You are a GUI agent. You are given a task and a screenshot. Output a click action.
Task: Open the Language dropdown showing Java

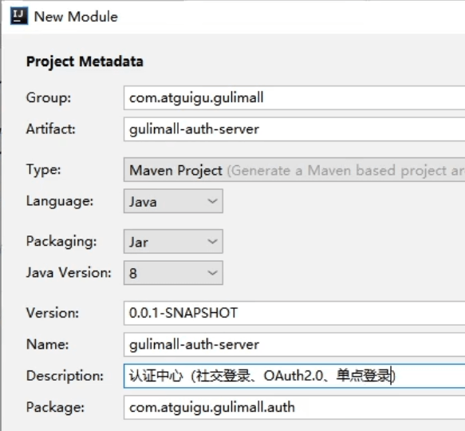click(173, 201)
